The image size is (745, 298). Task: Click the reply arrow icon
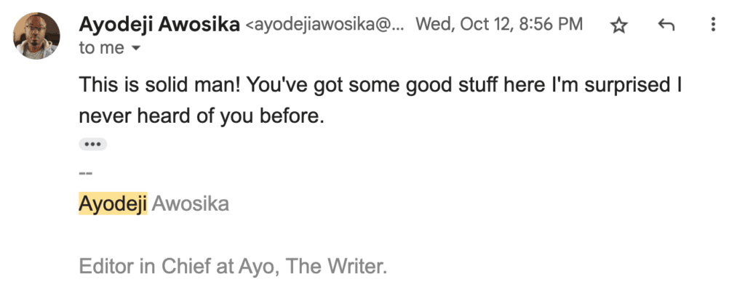point(666,25)
